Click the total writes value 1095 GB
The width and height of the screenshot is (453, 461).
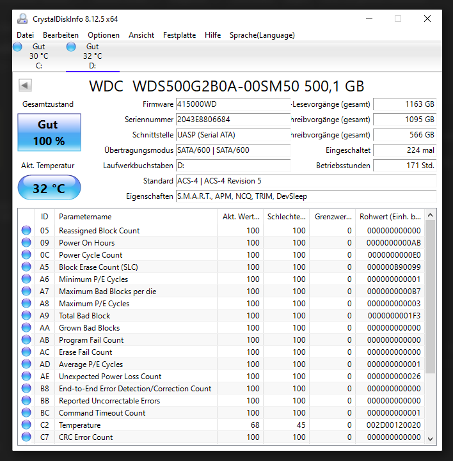coord(405,120)
